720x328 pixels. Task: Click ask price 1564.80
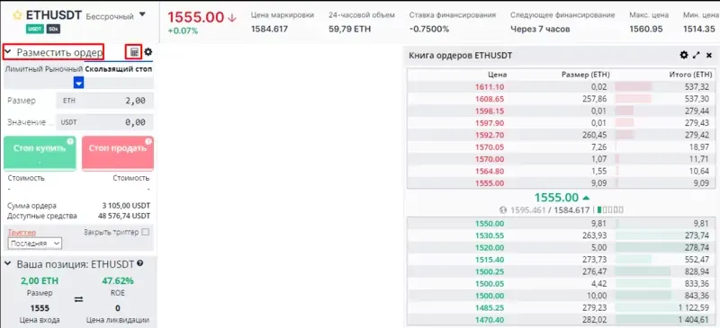490,171
